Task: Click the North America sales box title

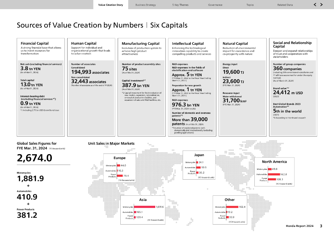Action: pos(274,162)
